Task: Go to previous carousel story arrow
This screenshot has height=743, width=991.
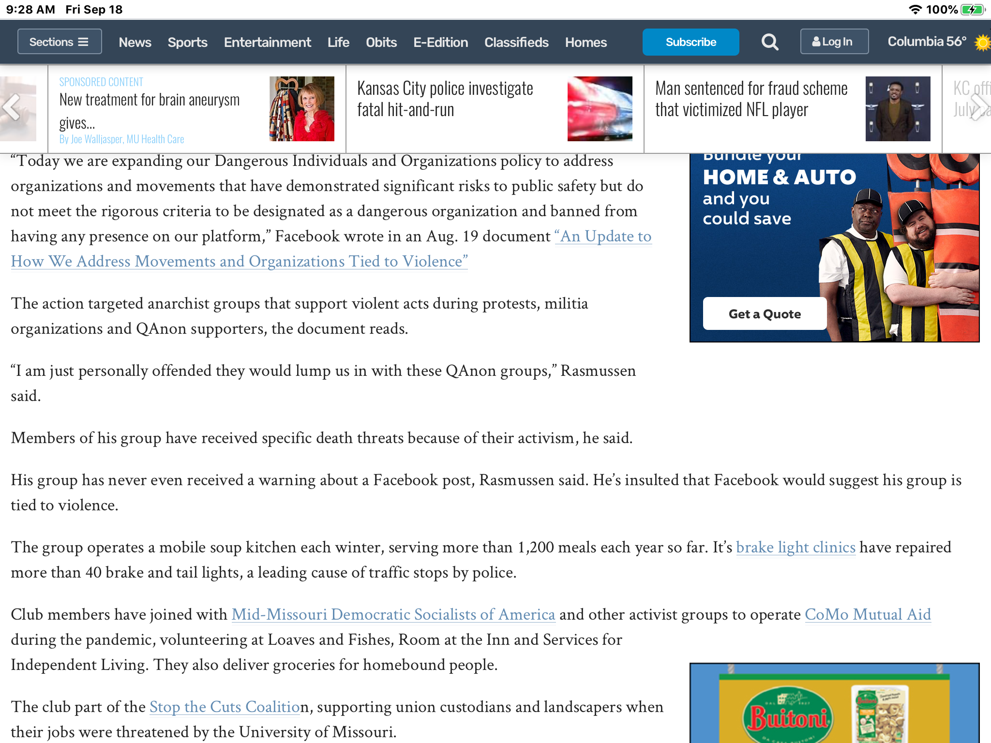Action: tap(11, 107)
